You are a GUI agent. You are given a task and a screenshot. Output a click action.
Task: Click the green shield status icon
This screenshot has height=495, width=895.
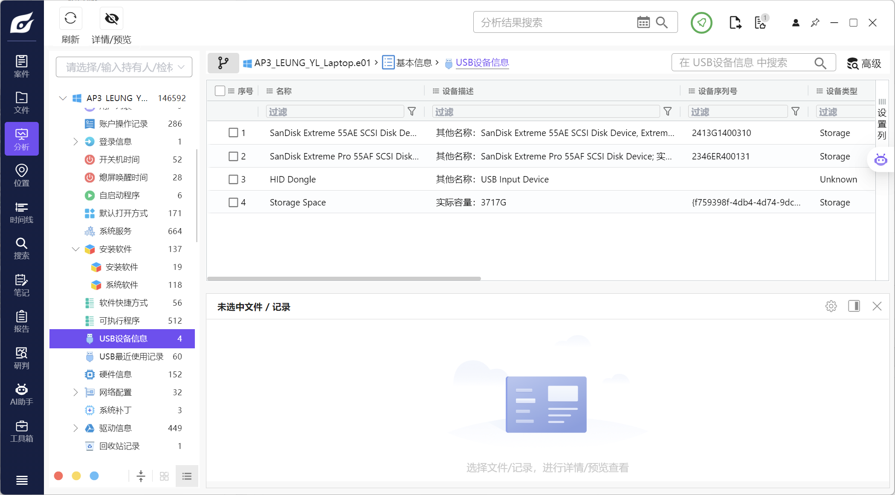(701, 23)
